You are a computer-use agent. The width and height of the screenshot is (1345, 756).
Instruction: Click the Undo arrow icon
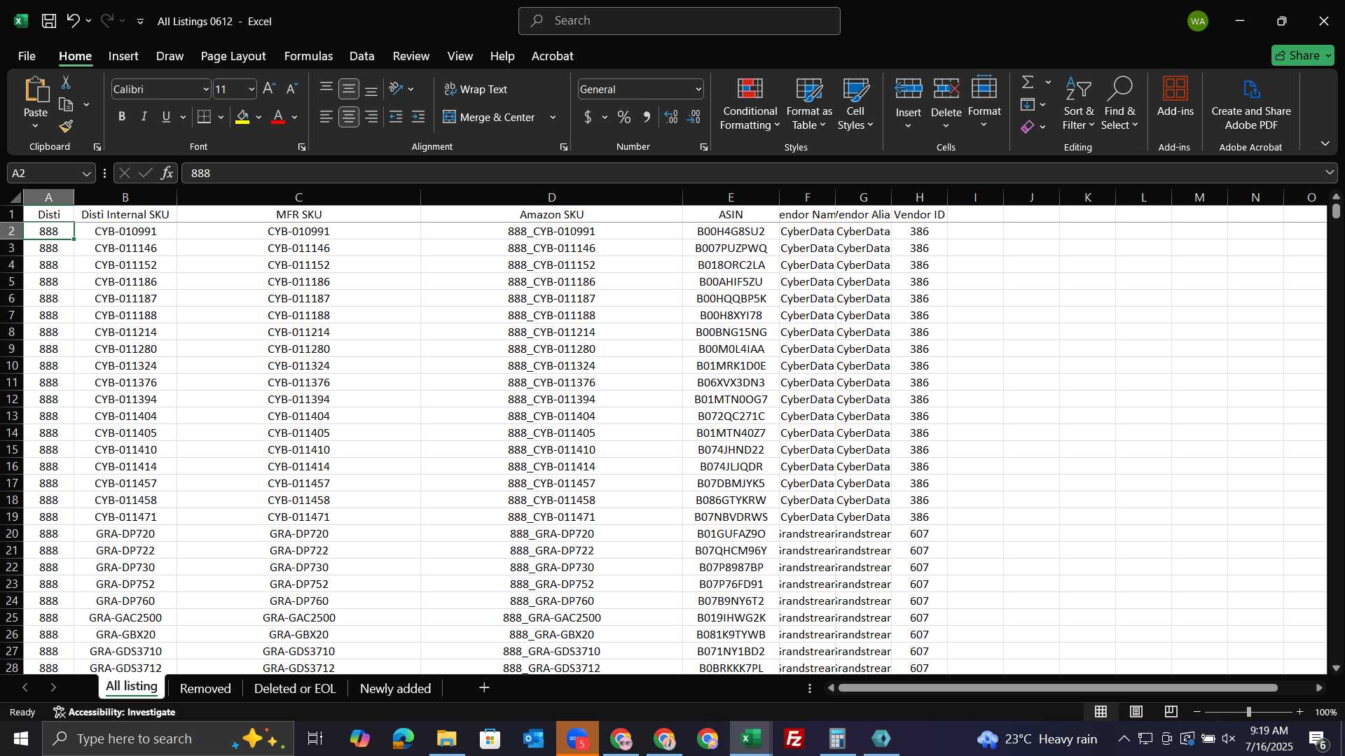tap(73, 21)
